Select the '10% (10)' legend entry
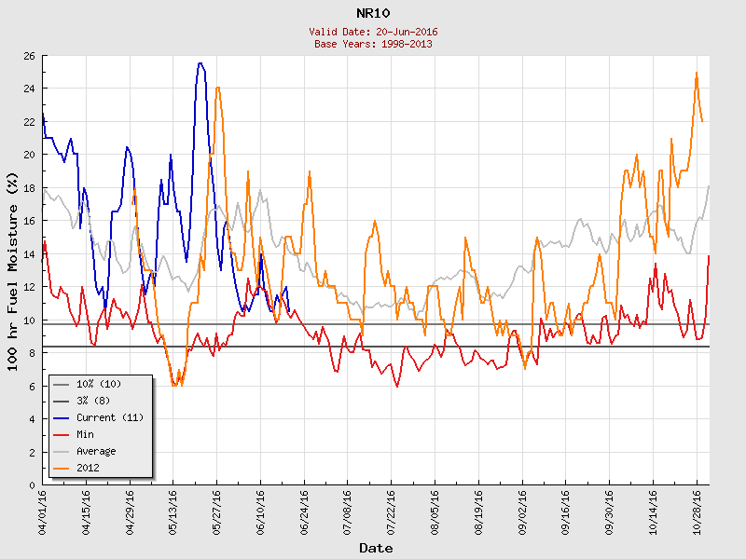 click(x=98, y=384)
